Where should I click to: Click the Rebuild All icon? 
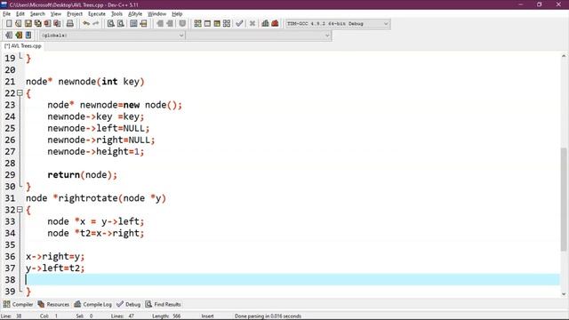point(227,24)
